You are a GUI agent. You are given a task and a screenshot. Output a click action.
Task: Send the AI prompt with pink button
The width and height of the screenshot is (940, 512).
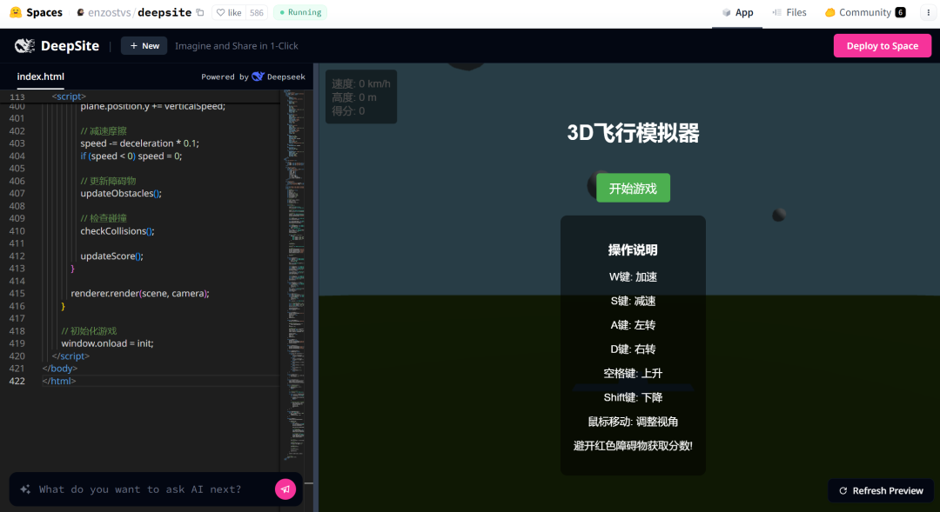coord(285,489)
